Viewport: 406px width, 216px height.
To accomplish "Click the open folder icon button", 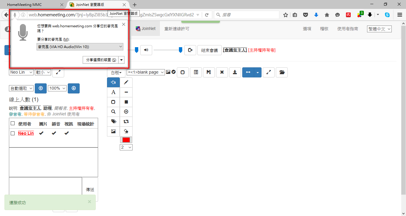I will point(282,72).
